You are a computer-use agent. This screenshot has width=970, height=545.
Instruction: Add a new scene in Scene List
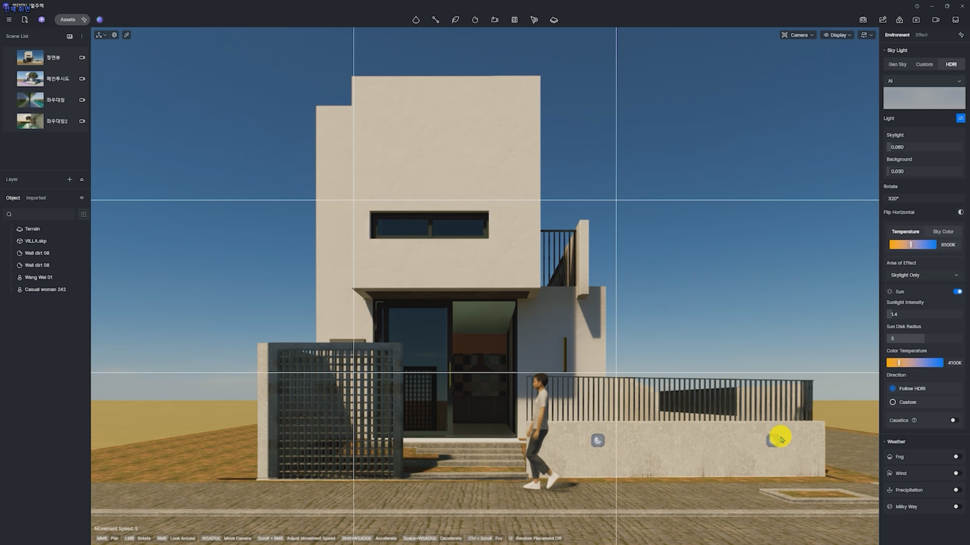70,36
